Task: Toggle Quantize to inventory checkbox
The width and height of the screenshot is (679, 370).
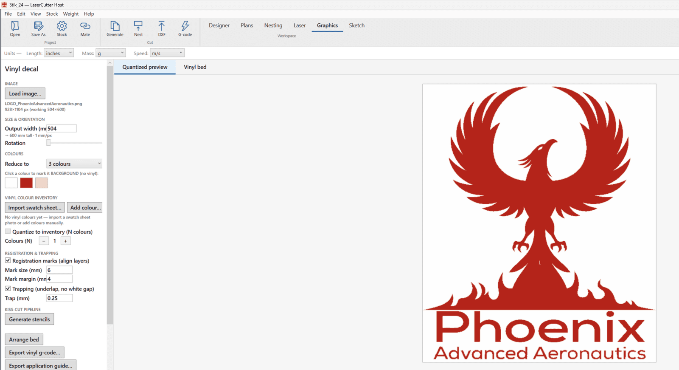Action: pyautogui.click(x=8, y=232)
